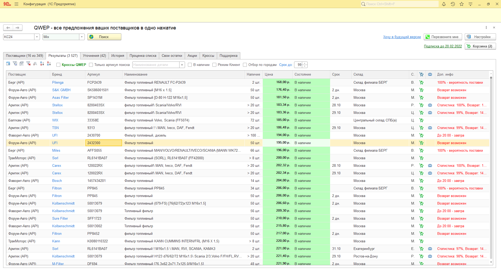Enable the Кроссы QWEP checkbox

click(58, 65)
